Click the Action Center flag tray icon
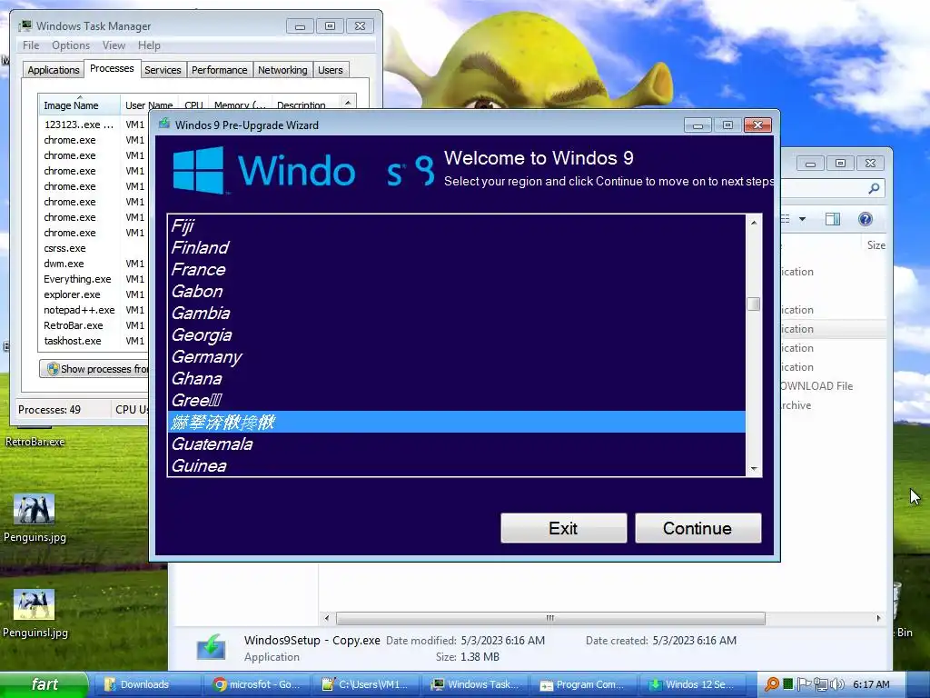 (x=804, y=684)
